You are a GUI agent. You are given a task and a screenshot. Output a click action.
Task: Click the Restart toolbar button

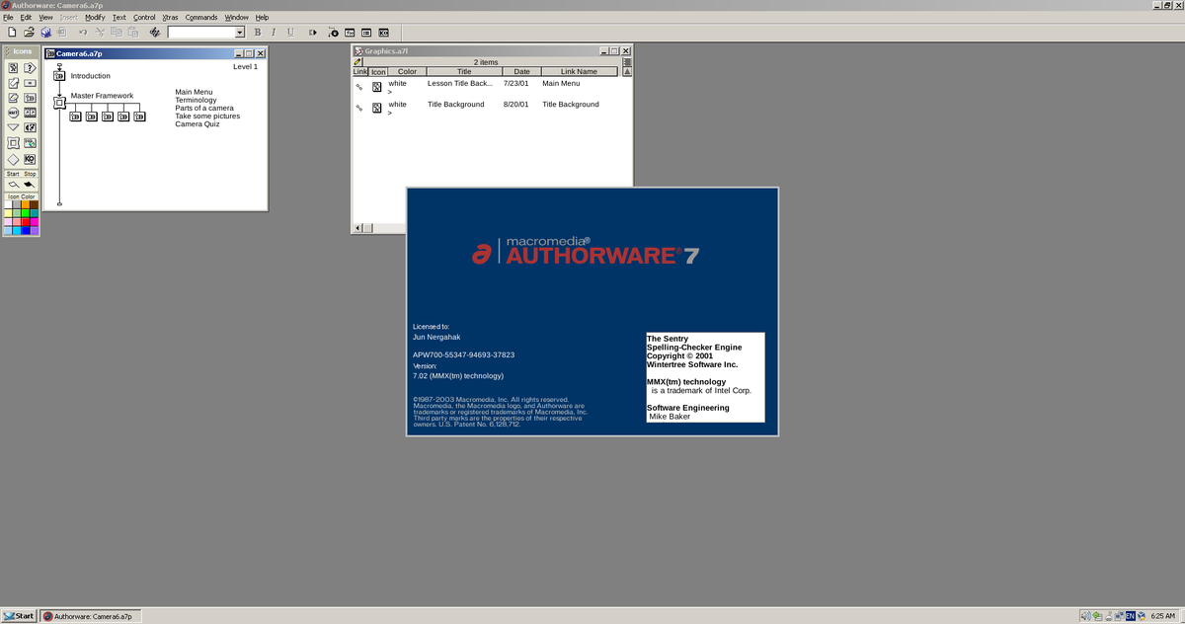click(313, 32)
